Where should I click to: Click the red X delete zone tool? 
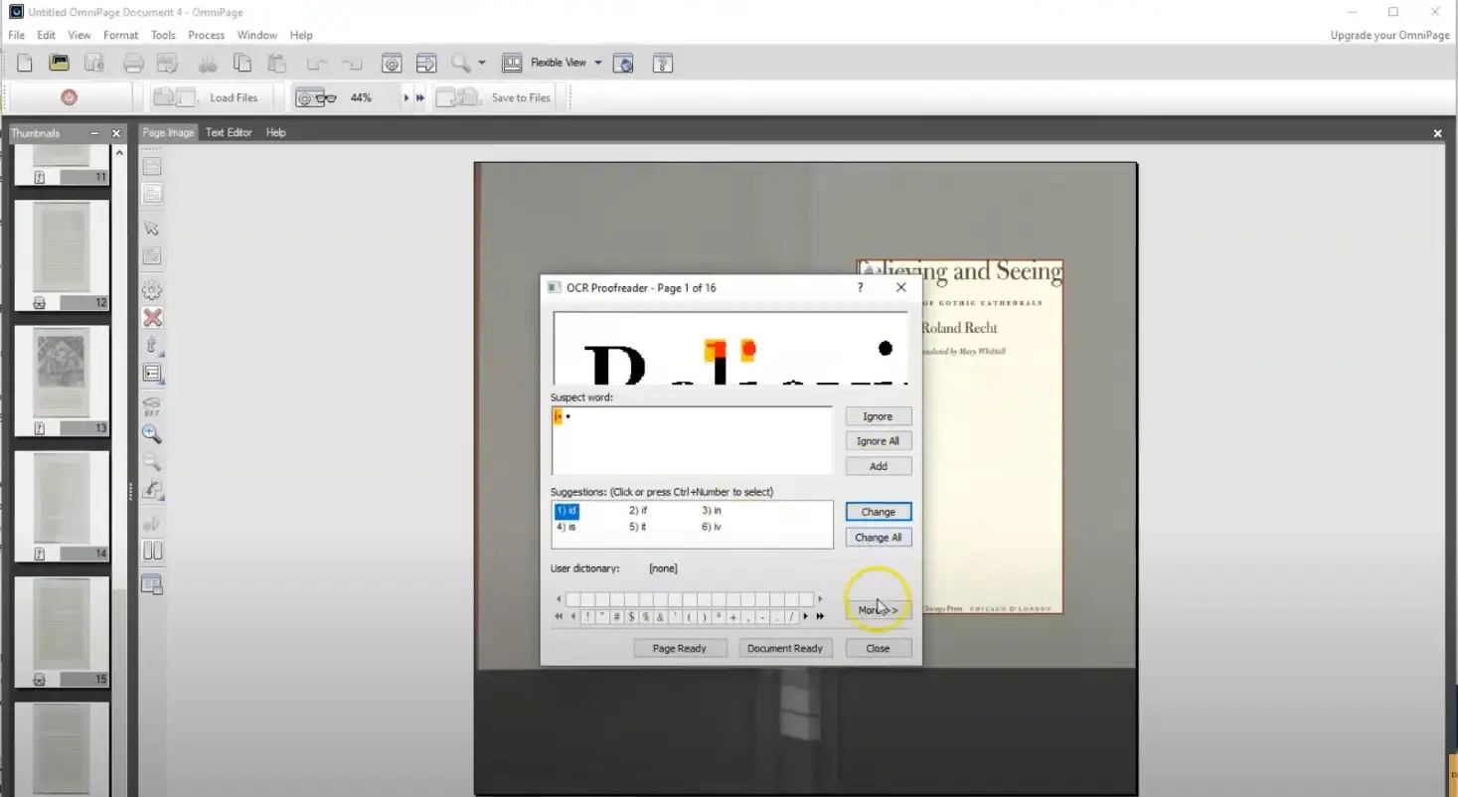(x=152, y=318)
